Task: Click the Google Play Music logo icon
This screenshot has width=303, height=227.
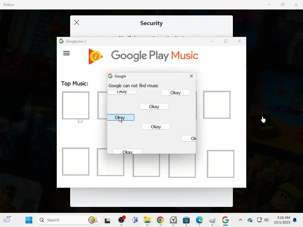Action: pyautogui.click(x=96, y=56)
